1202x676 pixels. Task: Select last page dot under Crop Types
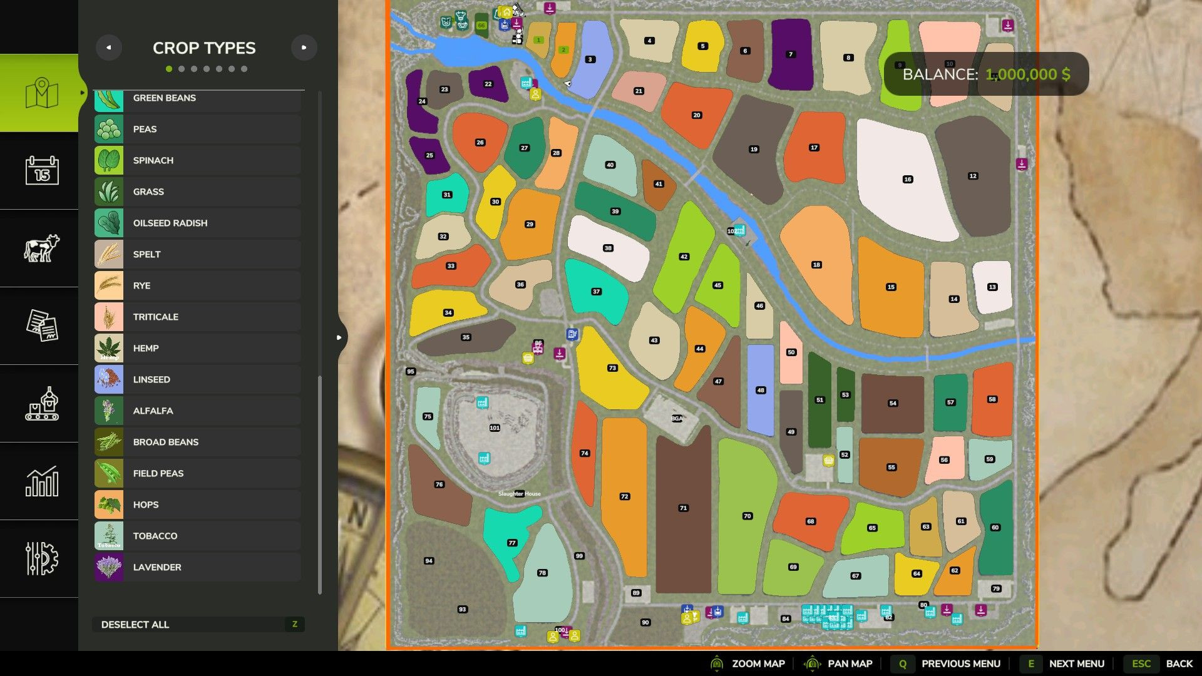tap(244, 69)
